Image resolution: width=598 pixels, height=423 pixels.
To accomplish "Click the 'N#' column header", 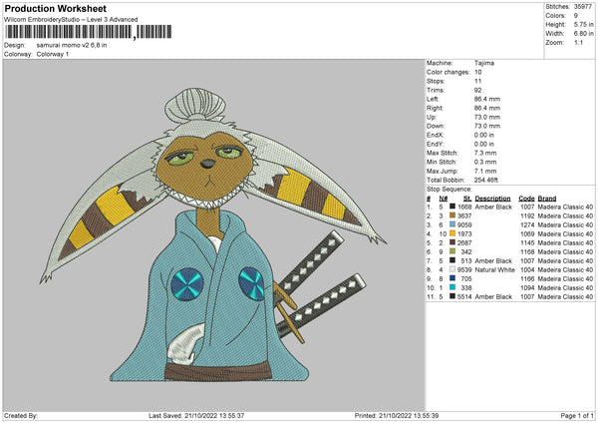I will [444, 199].
